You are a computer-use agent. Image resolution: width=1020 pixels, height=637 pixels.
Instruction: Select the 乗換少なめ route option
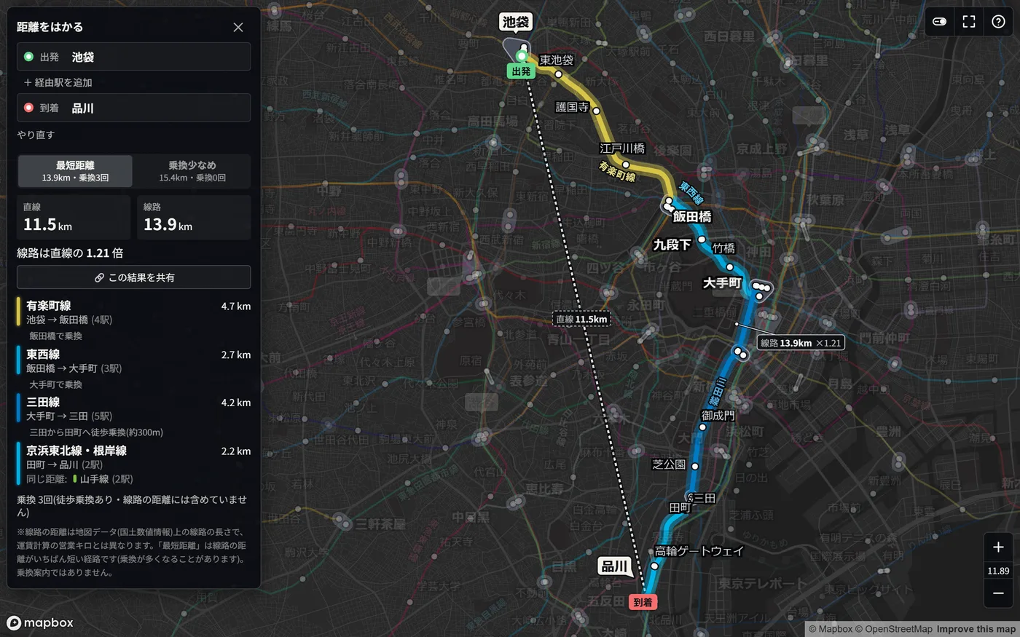[192, 171]
